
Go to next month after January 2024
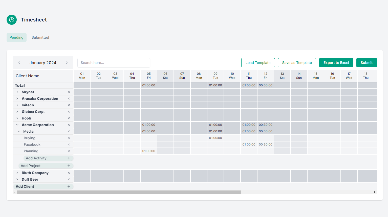67,63
